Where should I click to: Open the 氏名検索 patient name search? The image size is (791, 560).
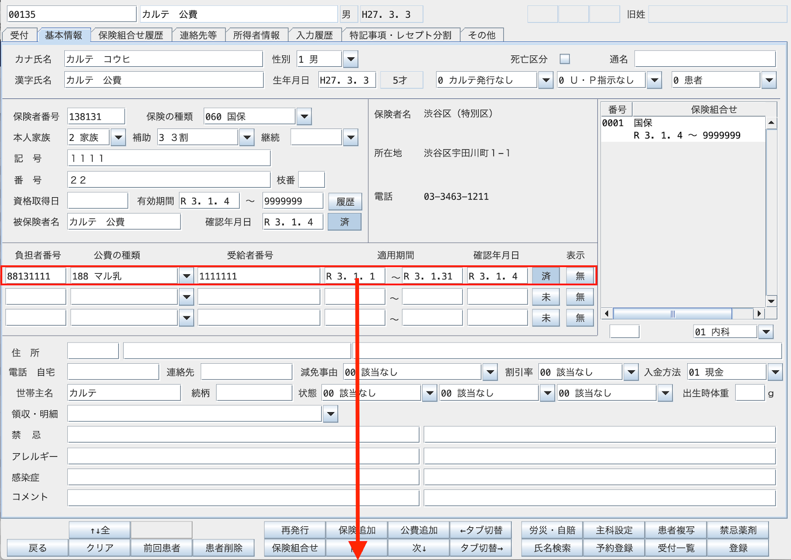[x=551, y=548]
